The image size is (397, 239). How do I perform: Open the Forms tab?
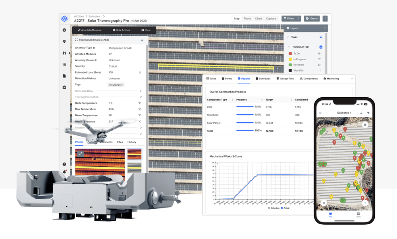point(227,79)
